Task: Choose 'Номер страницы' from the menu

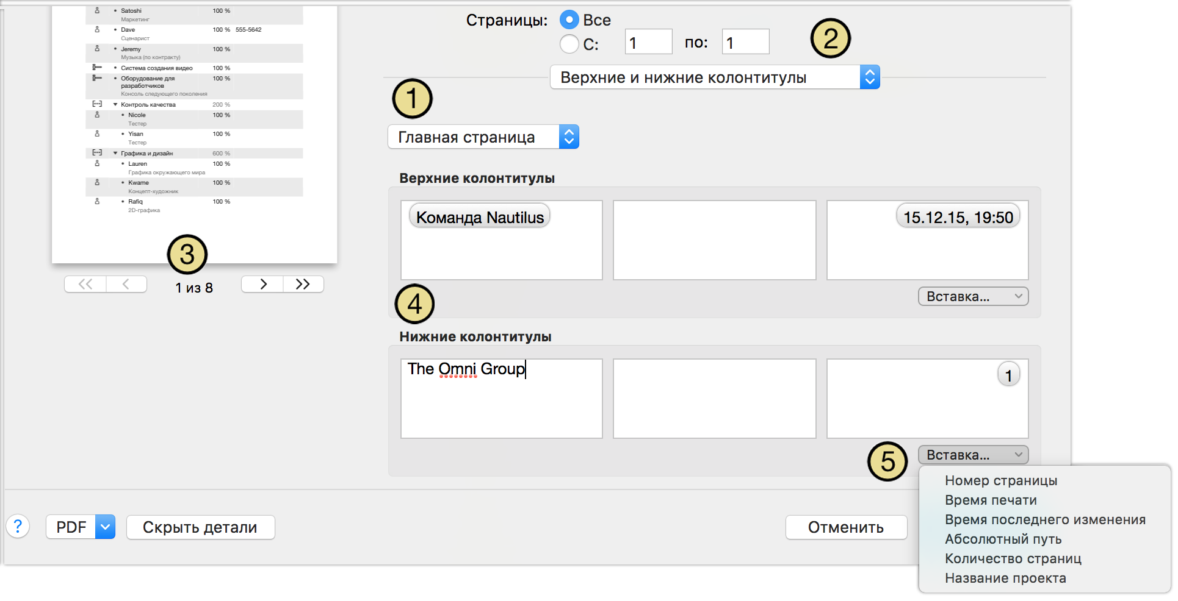Action: coord(1001,480)
